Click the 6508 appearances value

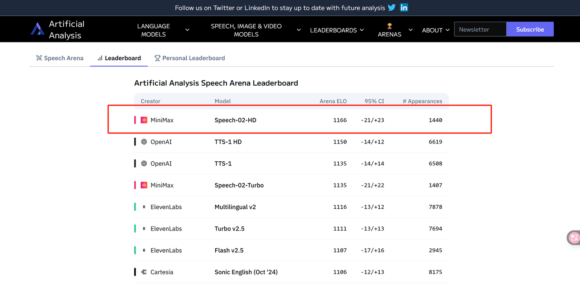(435, 164)
